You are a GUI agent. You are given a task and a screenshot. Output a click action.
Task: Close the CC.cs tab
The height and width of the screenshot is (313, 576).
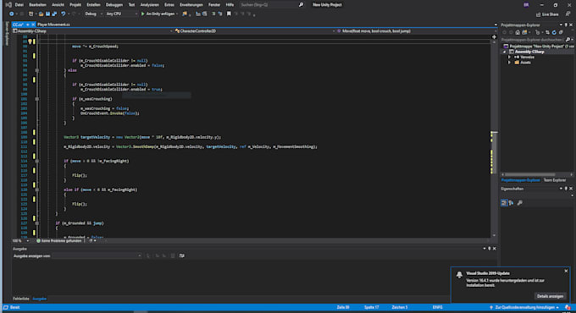33,25
